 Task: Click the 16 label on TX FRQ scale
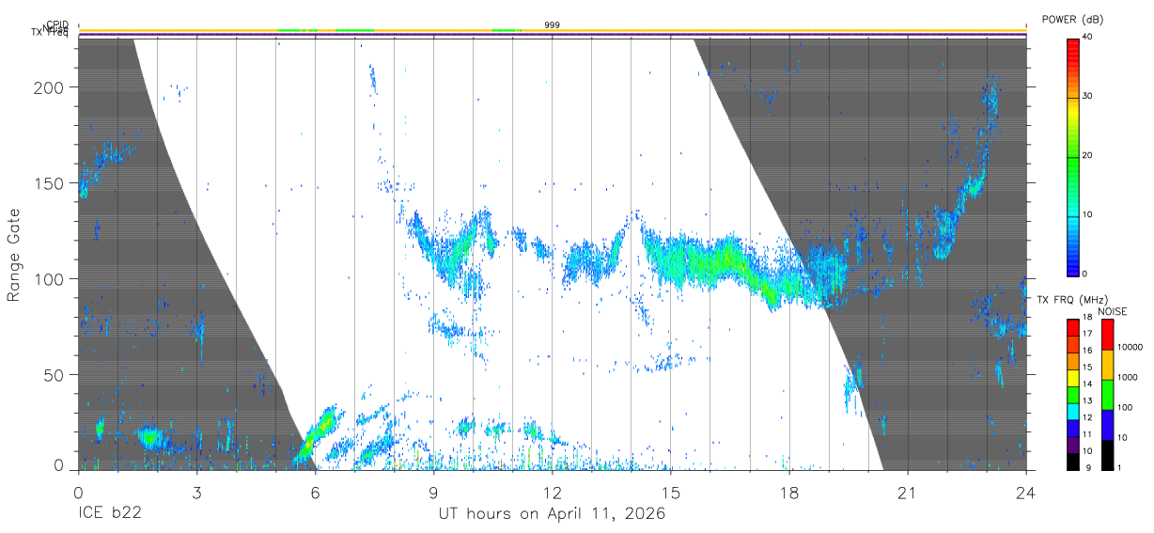(1088, 351)
